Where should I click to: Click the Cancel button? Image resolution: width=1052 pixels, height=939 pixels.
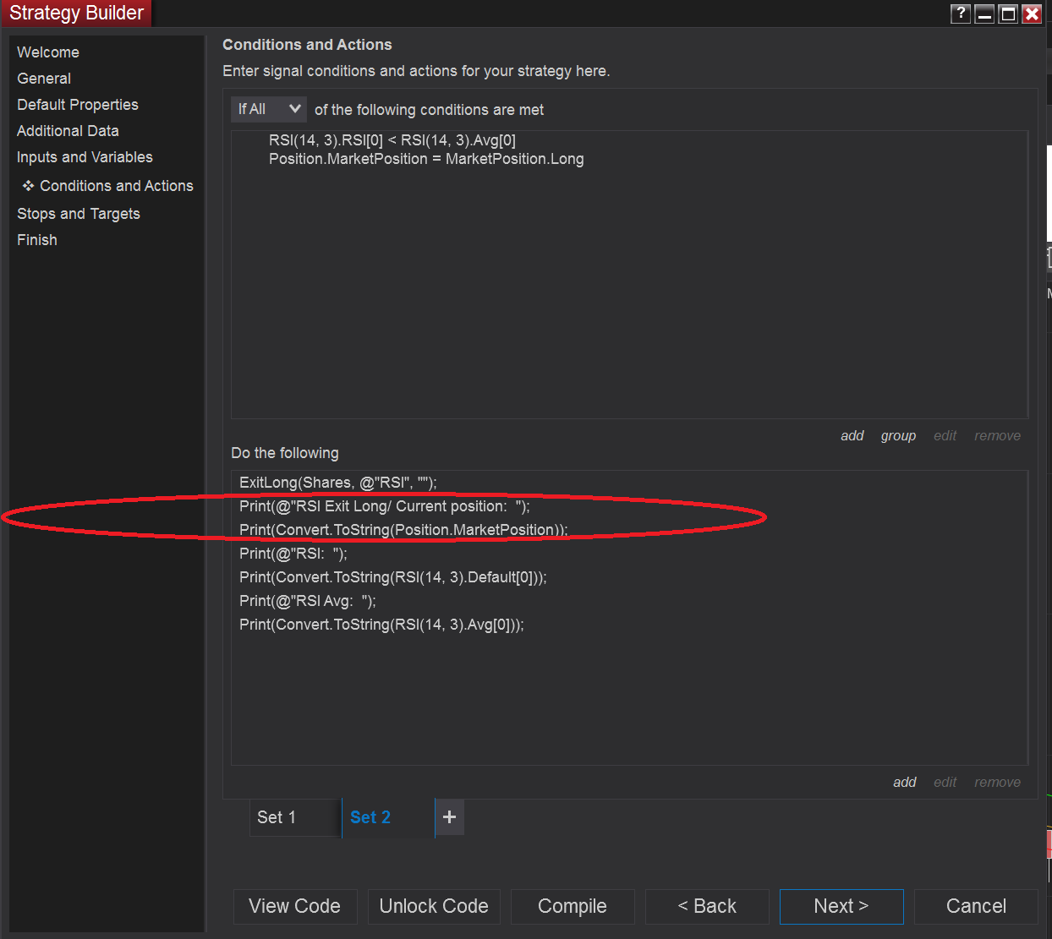click(x=976, y=906)
